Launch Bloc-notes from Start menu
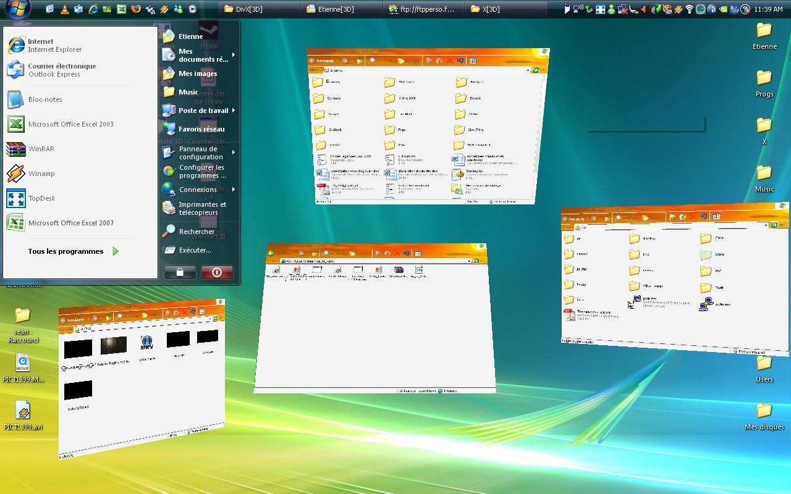The image size is (791, 494). pyautogui.click(x=80, y=99)
